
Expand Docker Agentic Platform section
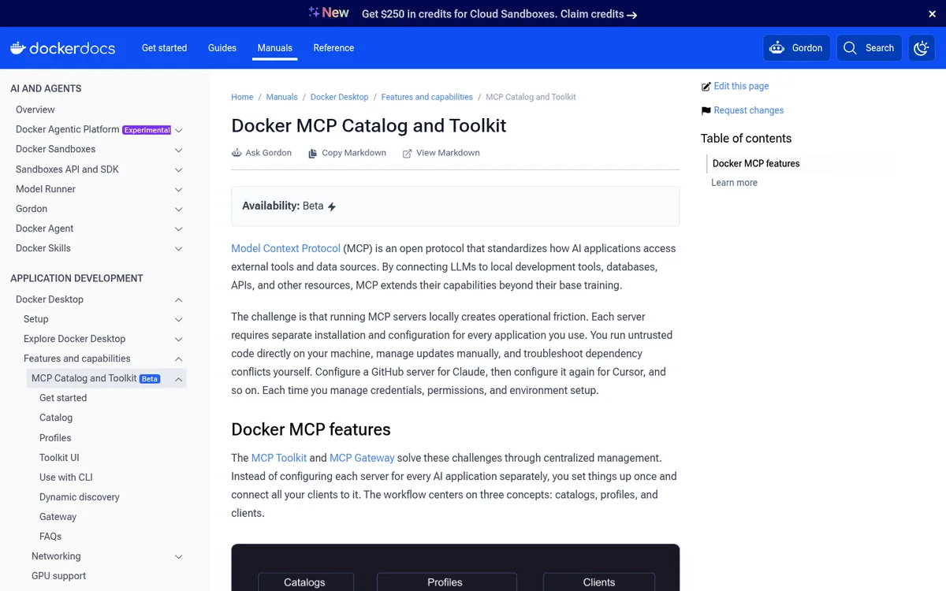point(179,130)
